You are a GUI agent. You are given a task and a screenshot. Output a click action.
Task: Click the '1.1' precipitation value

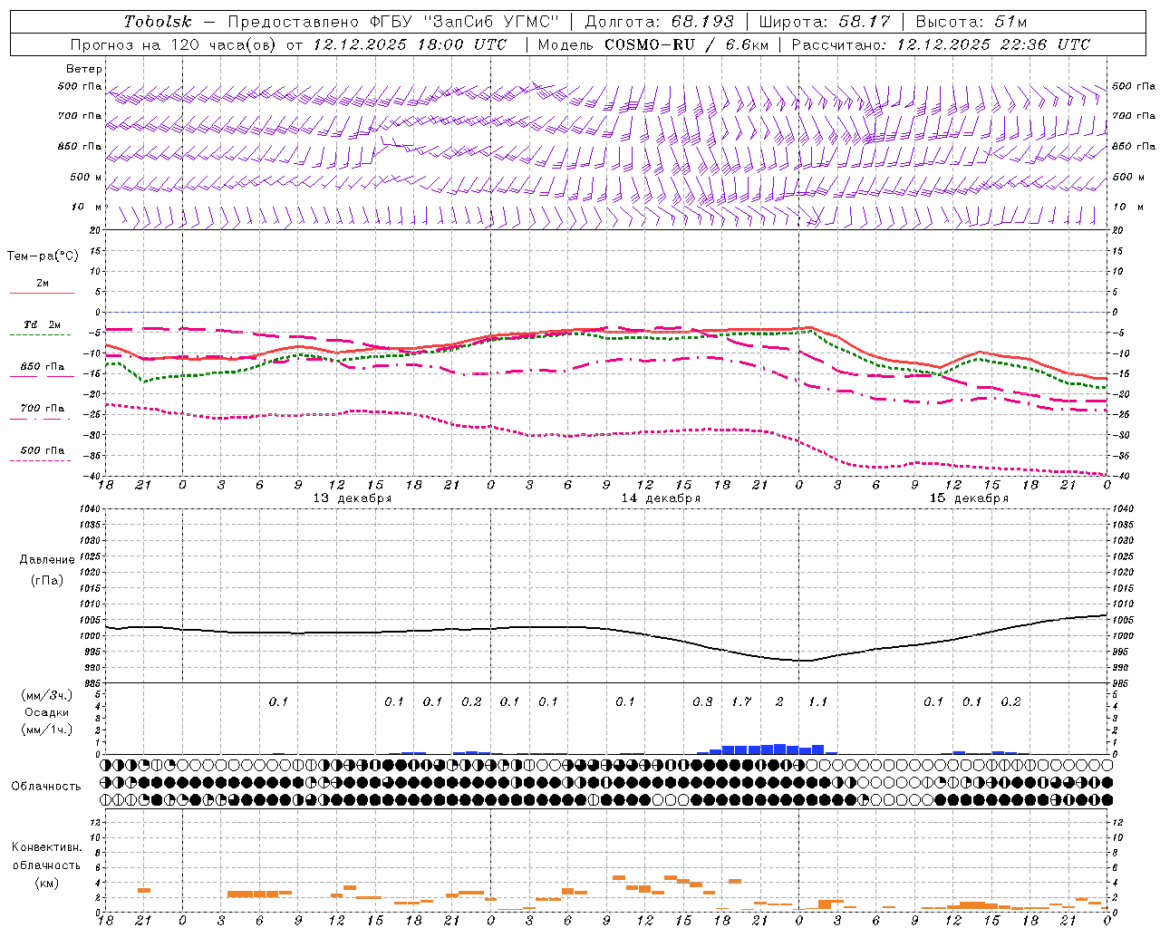pos(817,702)
